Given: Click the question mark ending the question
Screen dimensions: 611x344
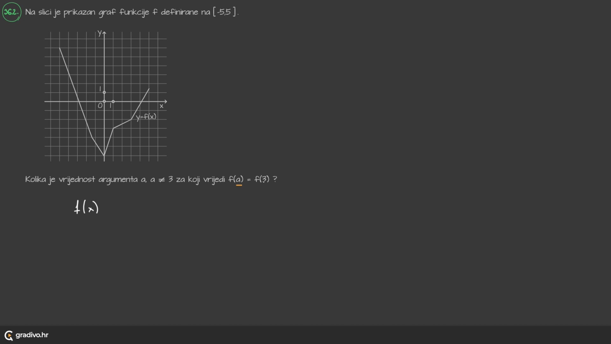Looking at the screenshot, I should (x=275, y=179).
